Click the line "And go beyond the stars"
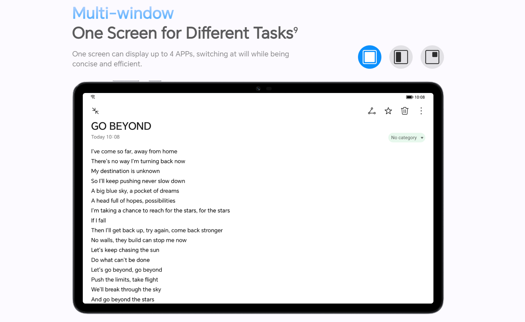This screenshot has width=525, height=322. click(x=123, y=299)
